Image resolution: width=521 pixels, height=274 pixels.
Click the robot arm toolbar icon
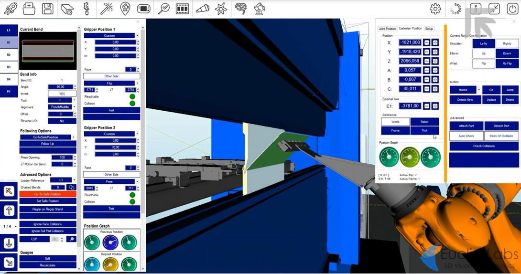259,9
